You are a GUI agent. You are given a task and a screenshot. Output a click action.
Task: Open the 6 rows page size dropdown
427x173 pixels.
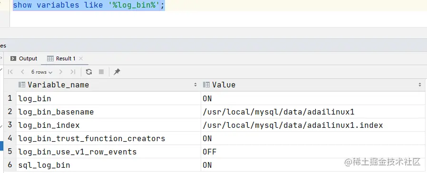coord(42,72)
